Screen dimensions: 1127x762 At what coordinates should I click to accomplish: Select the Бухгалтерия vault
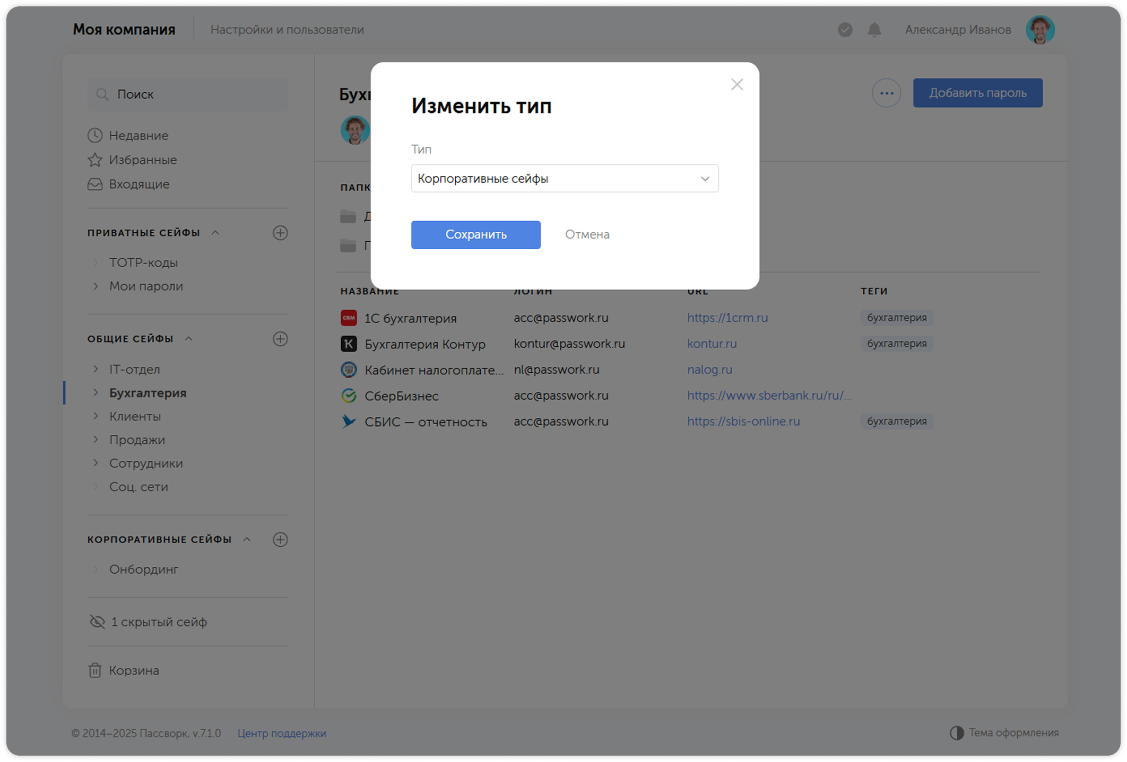click(148, 393)
